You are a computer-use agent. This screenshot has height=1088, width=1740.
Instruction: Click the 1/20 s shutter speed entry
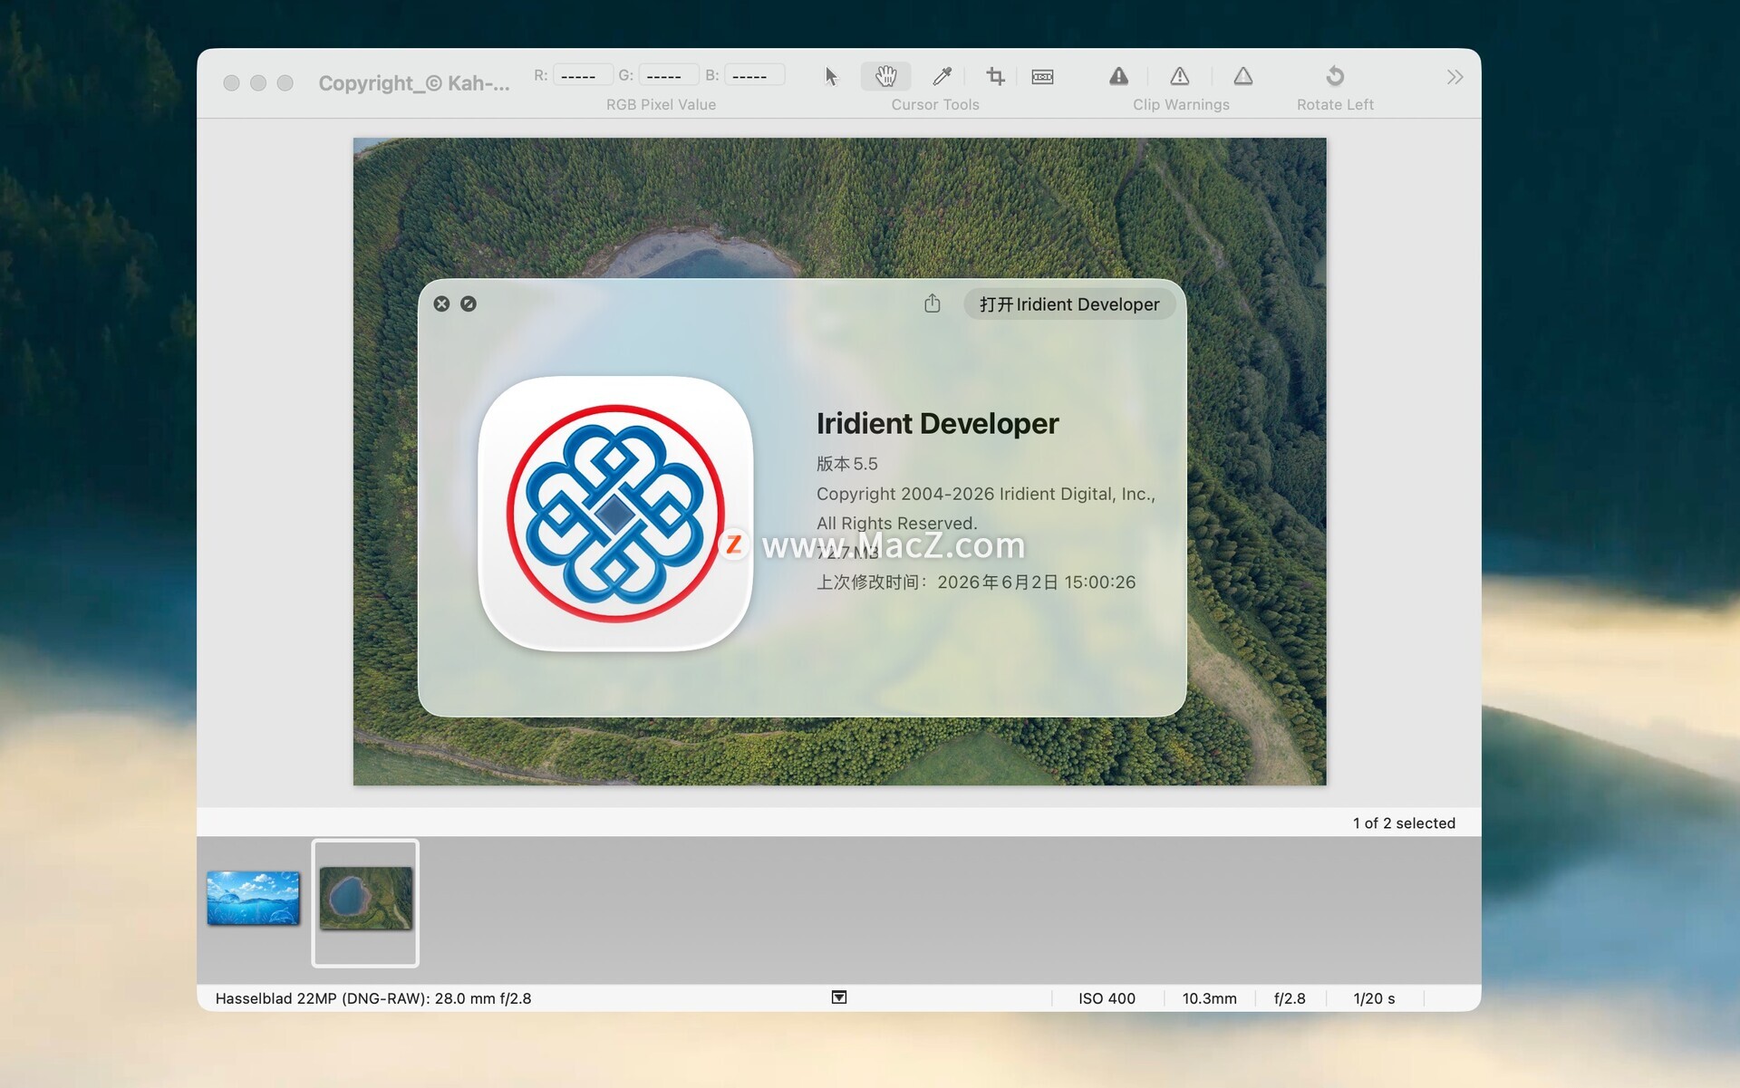[1374, 998]
